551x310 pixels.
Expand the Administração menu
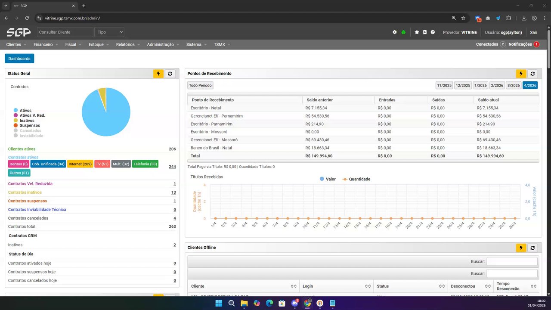click(164, 44)
